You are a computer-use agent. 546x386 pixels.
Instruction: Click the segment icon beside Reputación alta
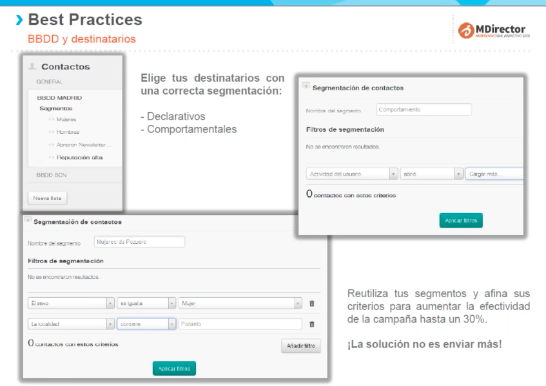52,158
